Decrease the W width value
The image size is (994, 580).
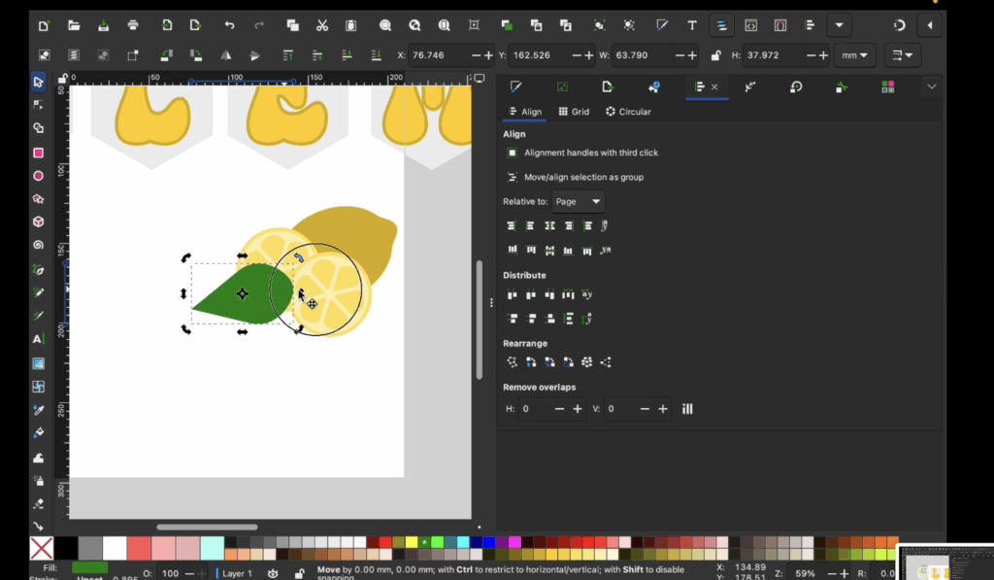[679, 55]
